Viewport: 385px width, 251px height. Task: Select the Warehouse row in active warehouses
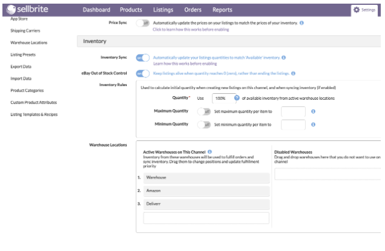(206, 178)
